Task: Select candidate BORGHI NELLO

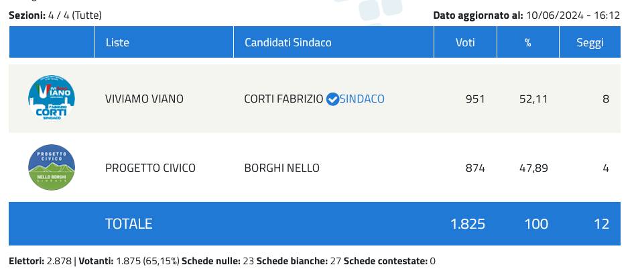Action: click(x=281, y=168)
